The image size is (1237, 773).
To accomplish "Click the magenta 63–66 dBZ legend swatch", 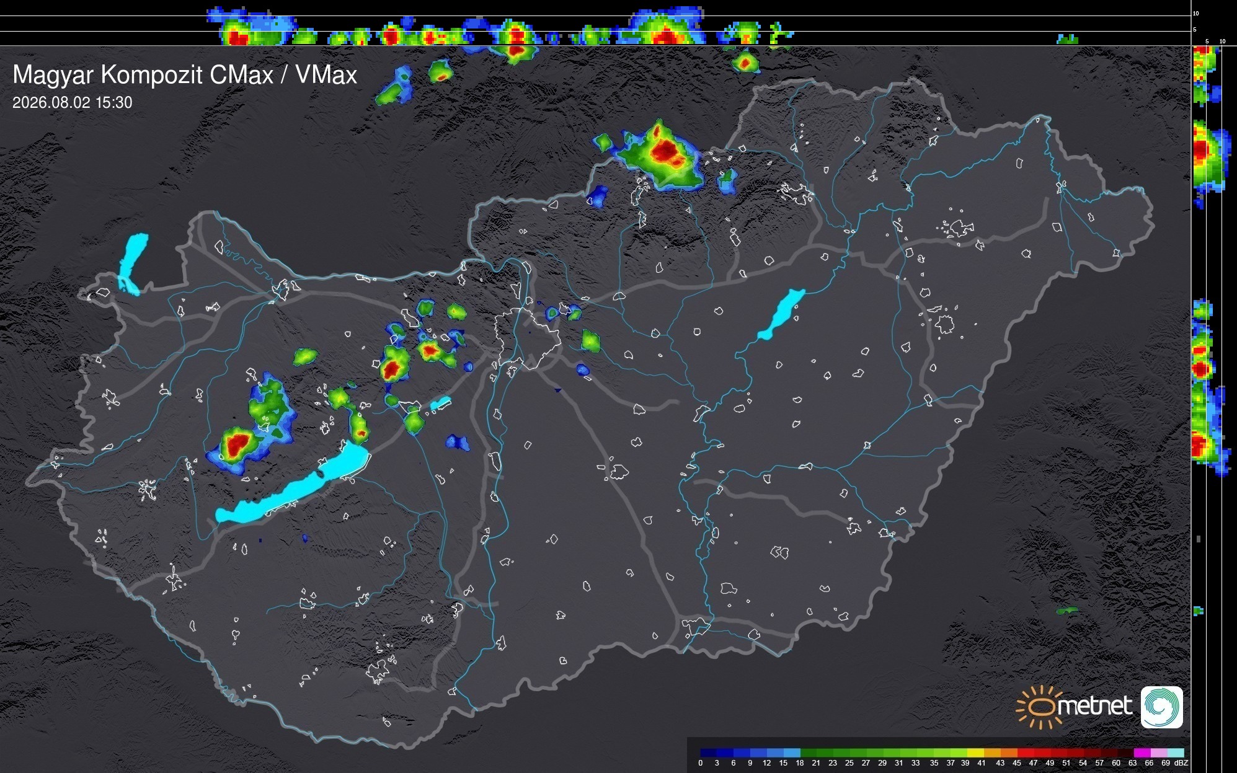I will point(1142,753).
